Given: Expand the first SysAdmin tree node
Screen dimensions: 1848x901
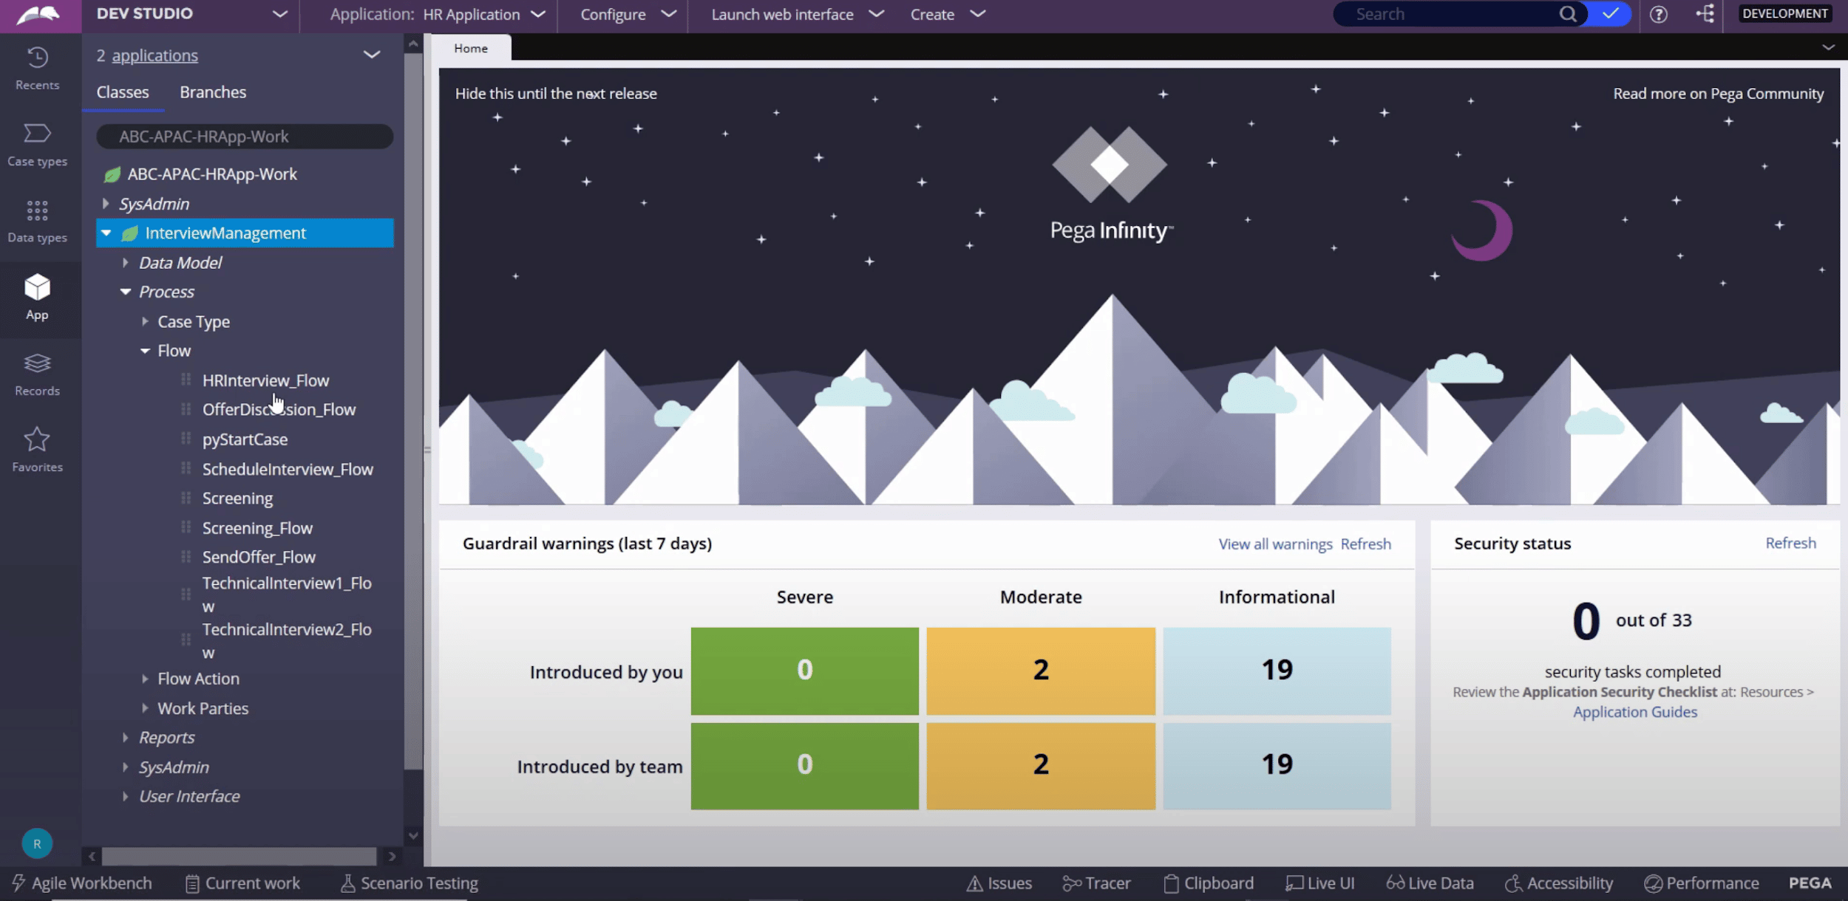Looking at the screenshot, I should pyautogui.click(x=106, y=203).
